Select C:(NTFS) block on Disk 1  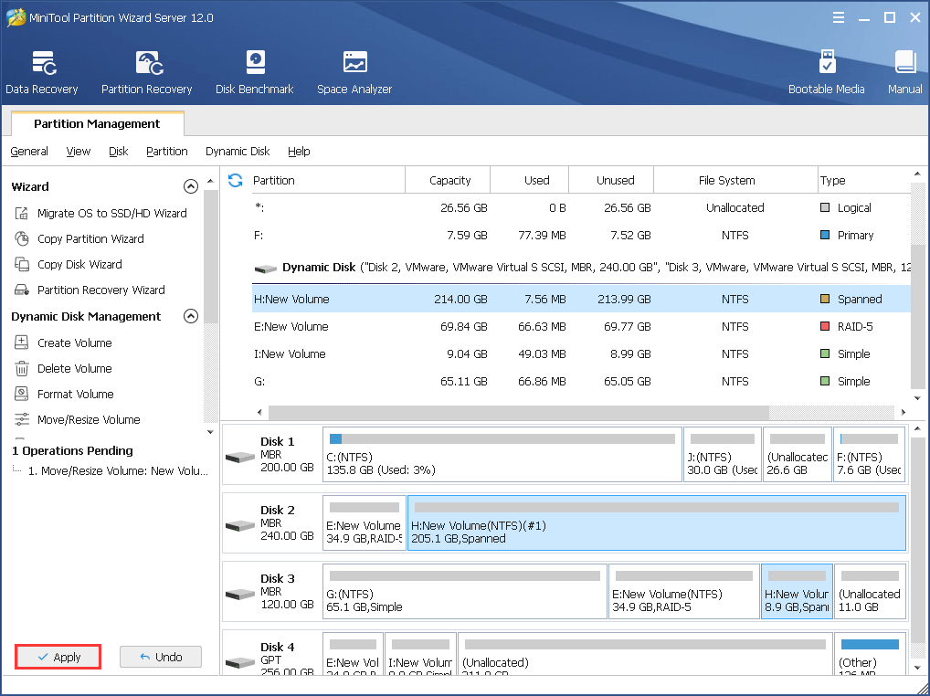[x=502, y=454]
